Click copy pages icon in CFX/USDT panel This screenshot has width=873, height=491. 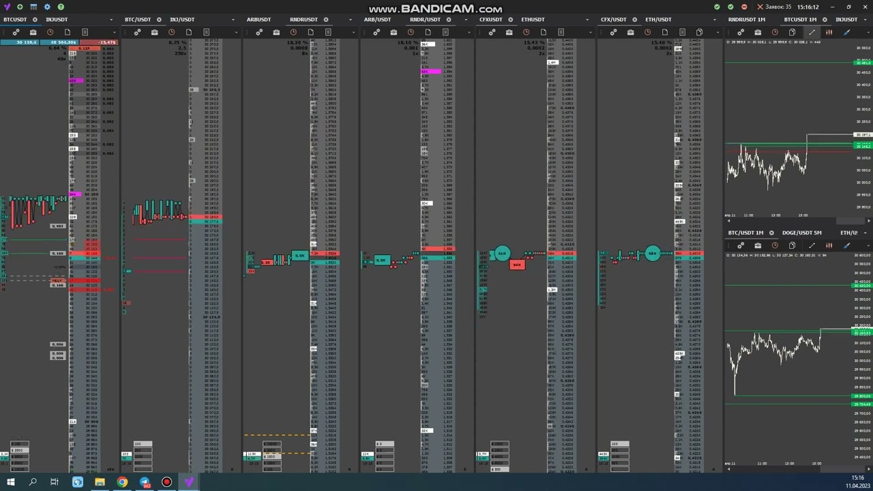pos(699,32)
